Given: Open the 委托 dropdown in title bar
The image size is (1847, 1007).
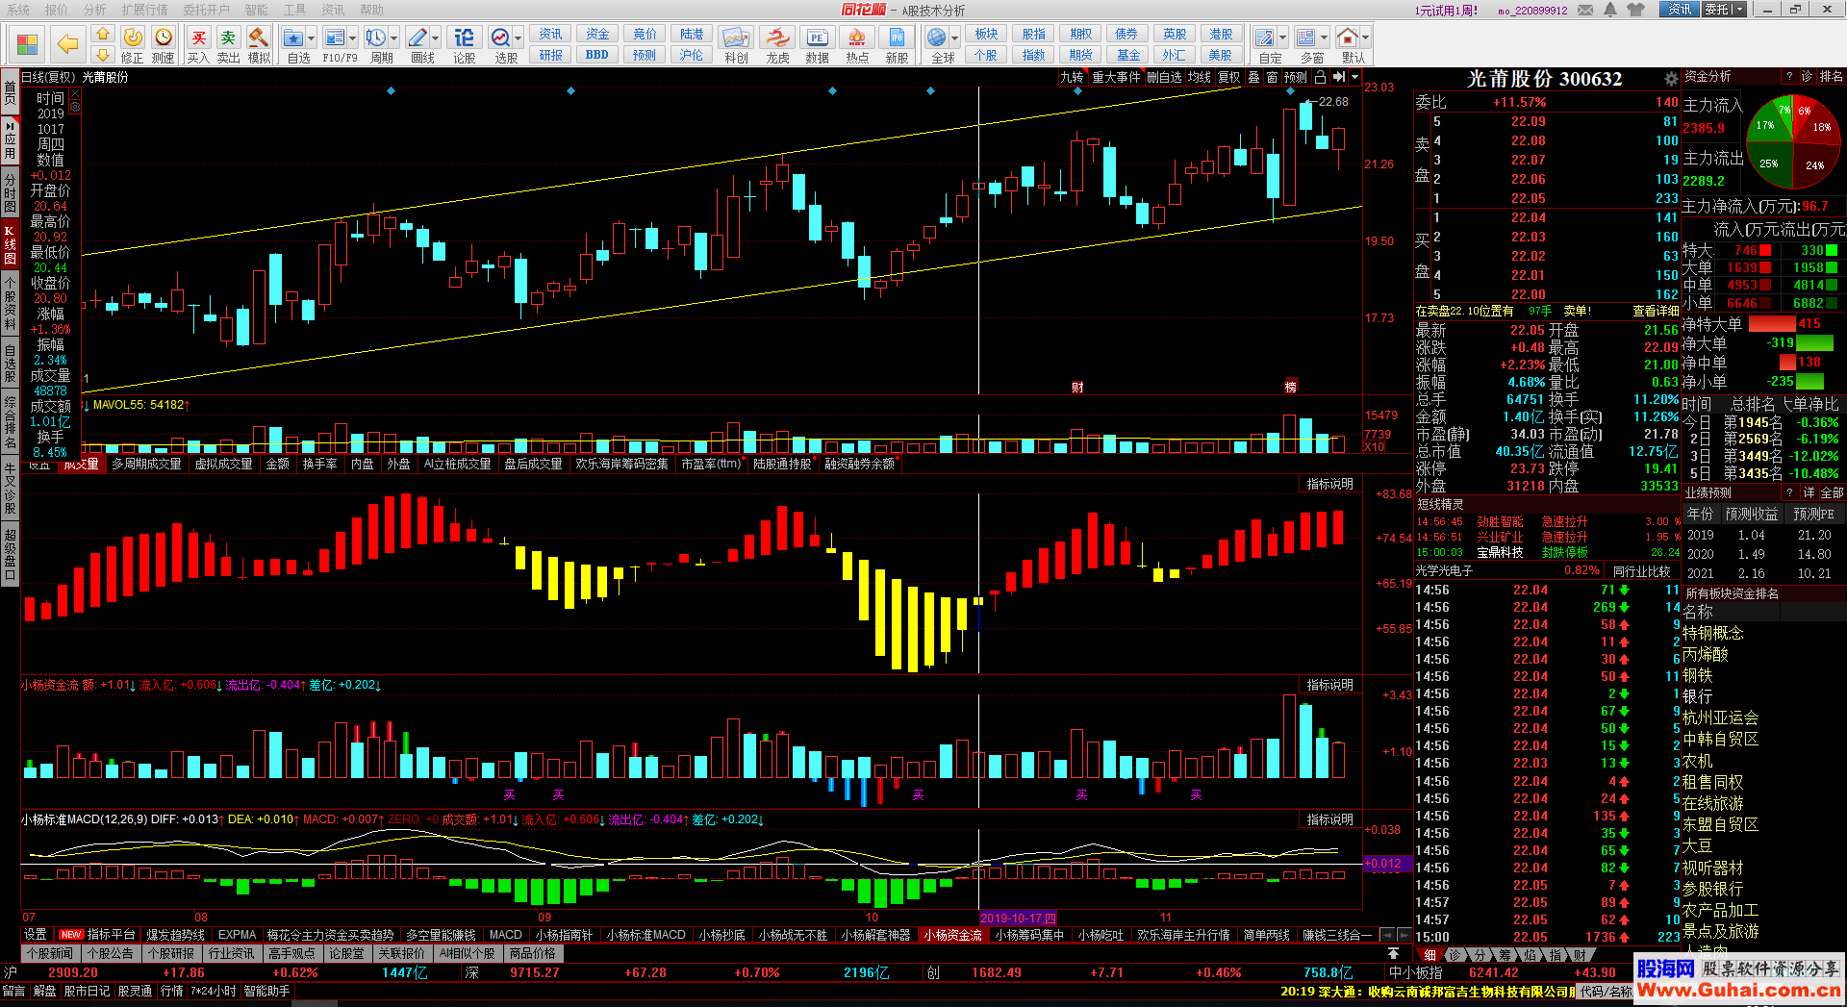Looking at the screenshot, I should tap(1722, 10).
